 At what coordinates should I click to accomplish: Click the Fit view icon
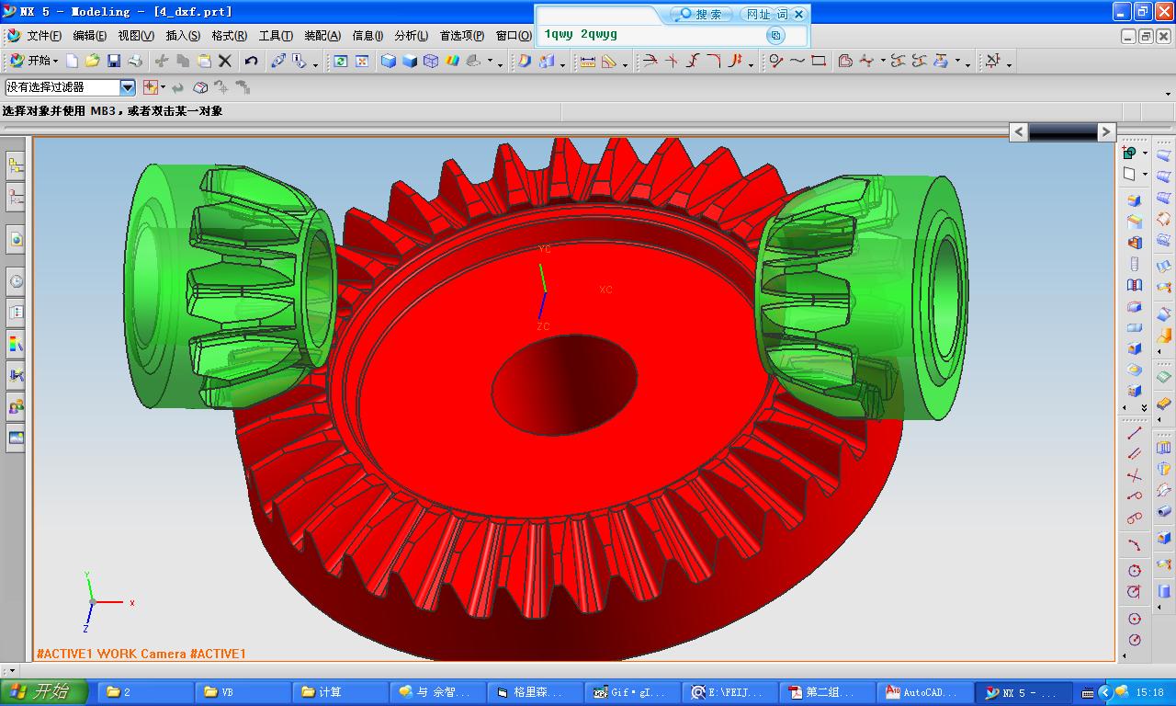pyautogui.click(x=362, y=61)
